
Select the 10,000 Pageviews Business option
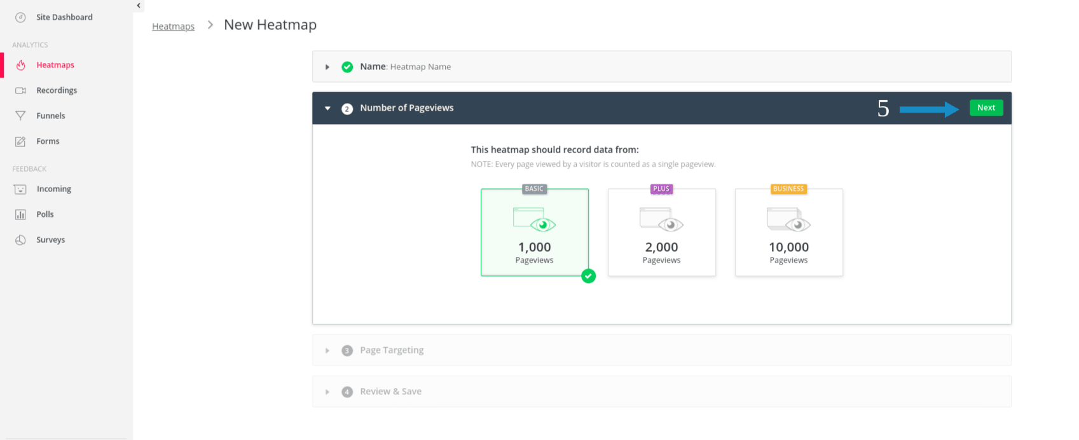click(789, 232)
